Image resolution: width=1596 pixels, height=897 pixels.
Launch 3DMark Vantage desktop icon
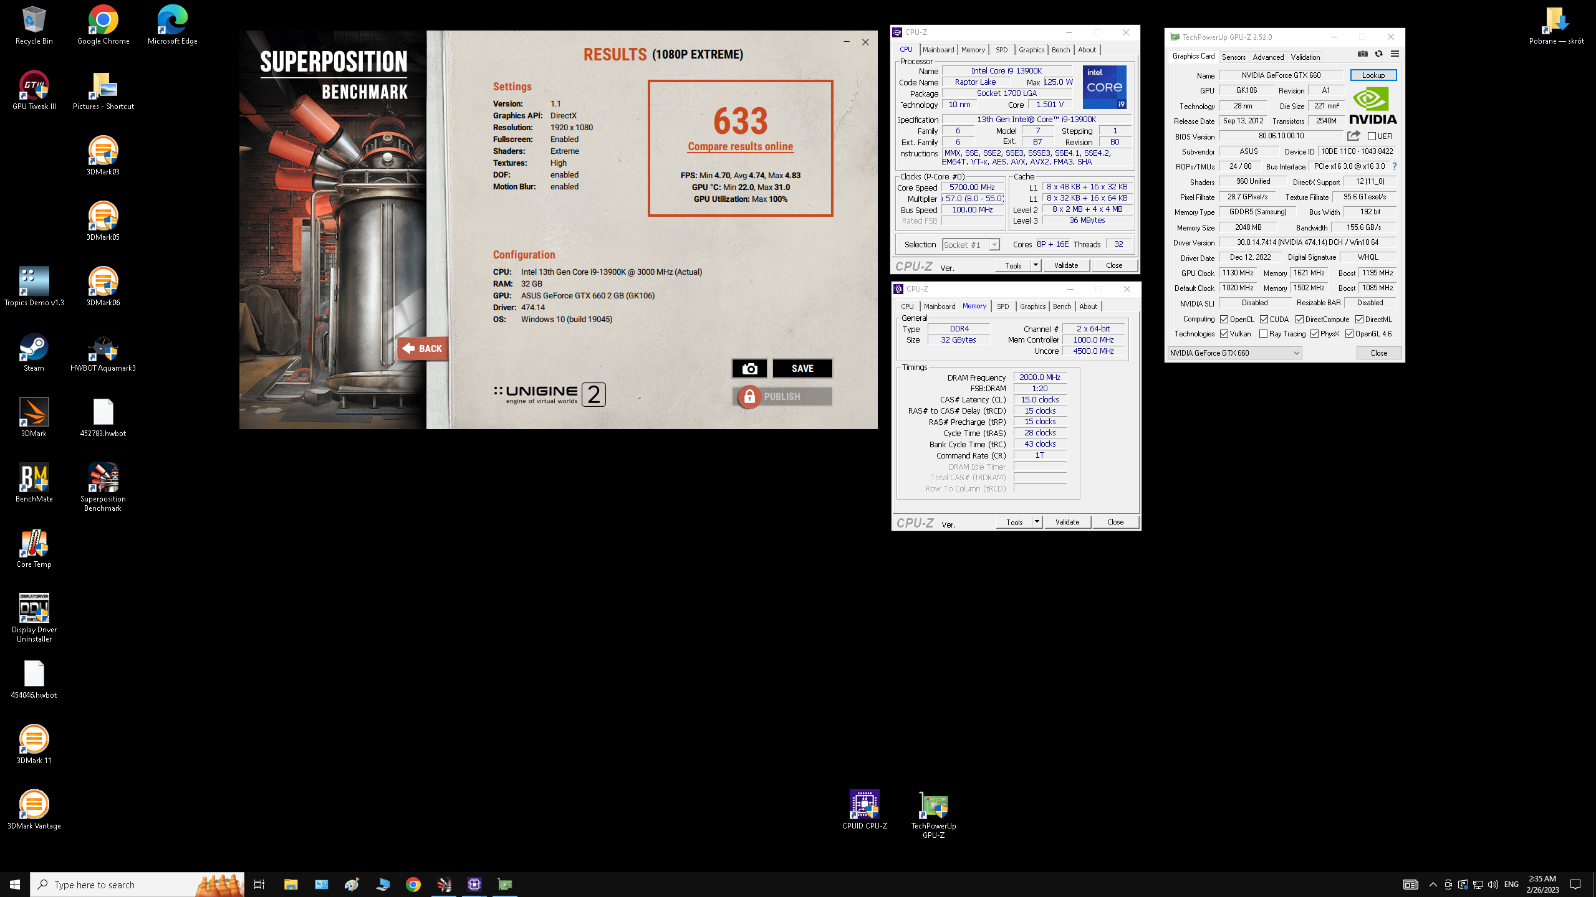[34, 810]
